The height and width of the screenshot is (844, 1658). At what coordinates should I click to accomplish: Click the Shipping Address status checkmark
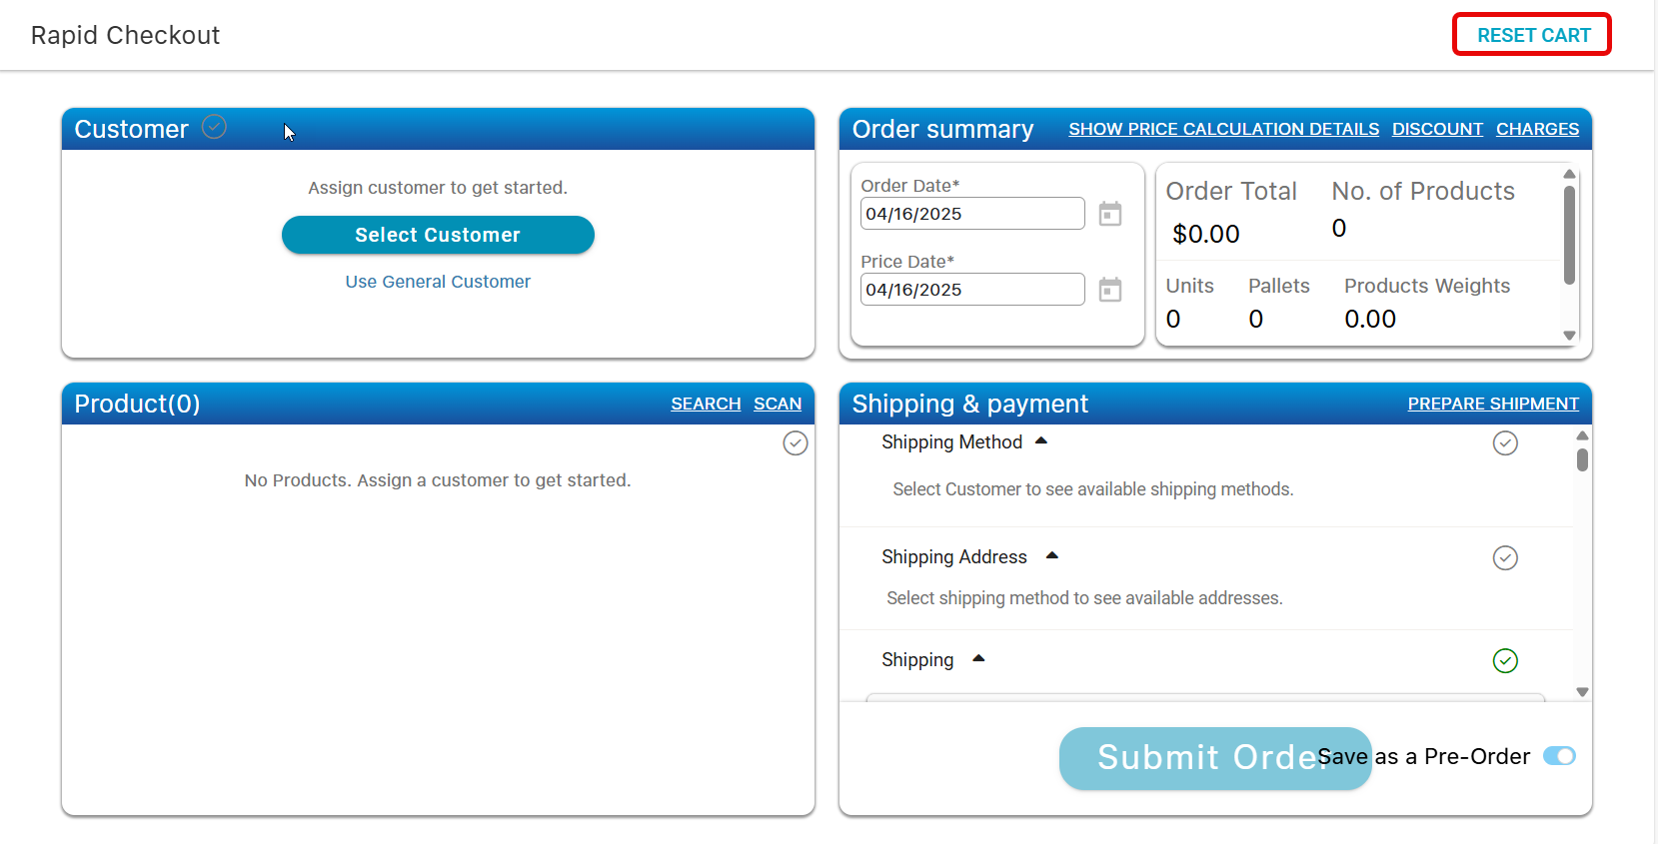point(1504,558)
